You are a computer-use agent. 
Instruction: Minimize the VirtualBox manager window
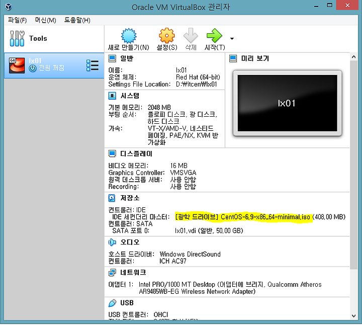[x=316, y=6]
